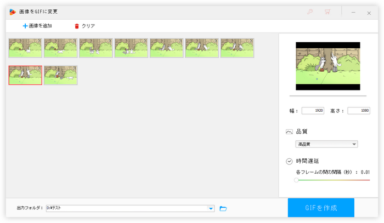Minimize the 画像をGIFに変更 window

coord(353,13)
